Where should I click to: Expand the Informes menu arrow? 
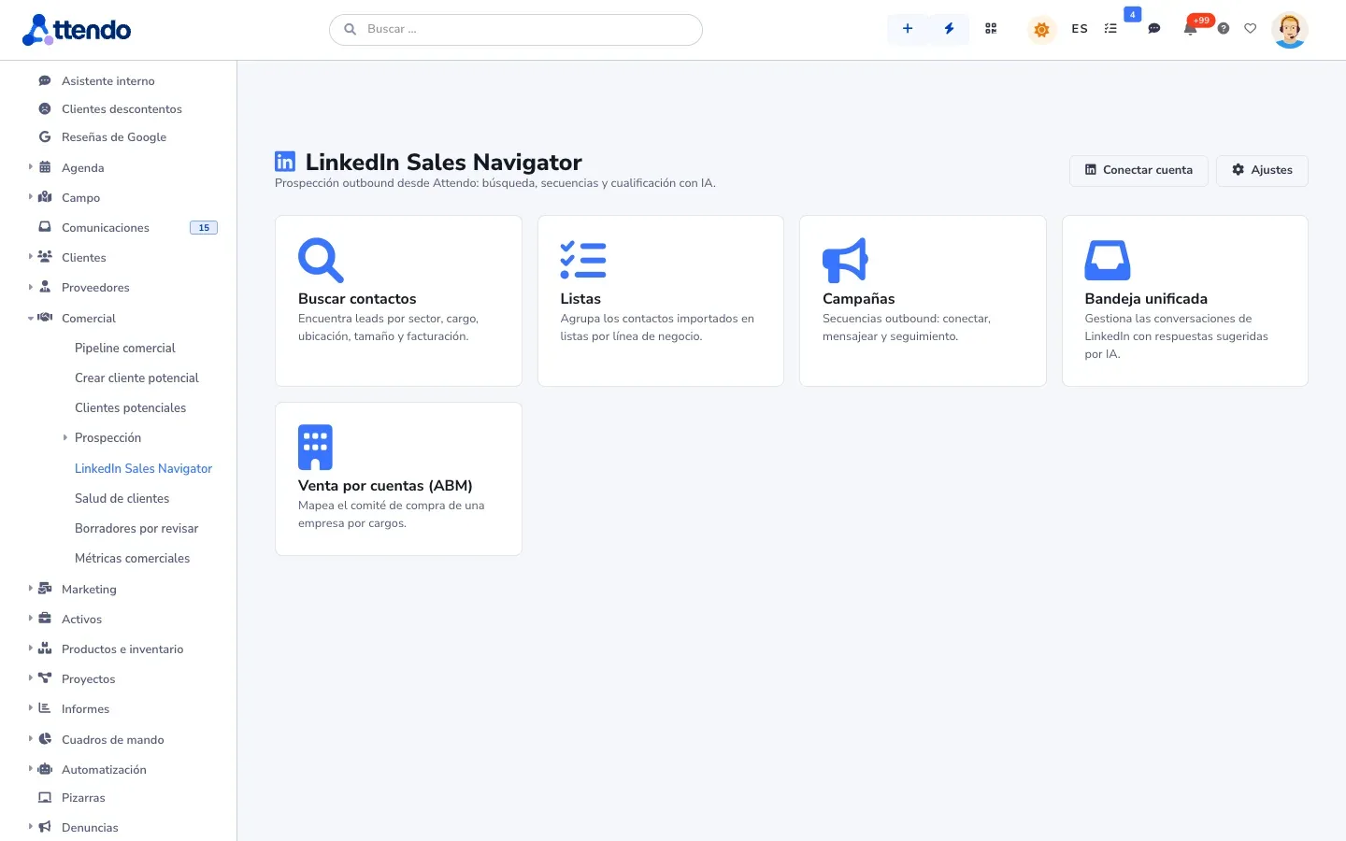click(x=30, y=708)
